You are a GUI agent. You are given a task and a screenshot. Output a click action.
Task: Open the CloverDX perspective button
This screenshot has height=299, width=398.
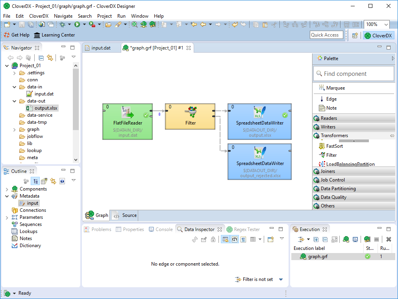pos(378,35)
